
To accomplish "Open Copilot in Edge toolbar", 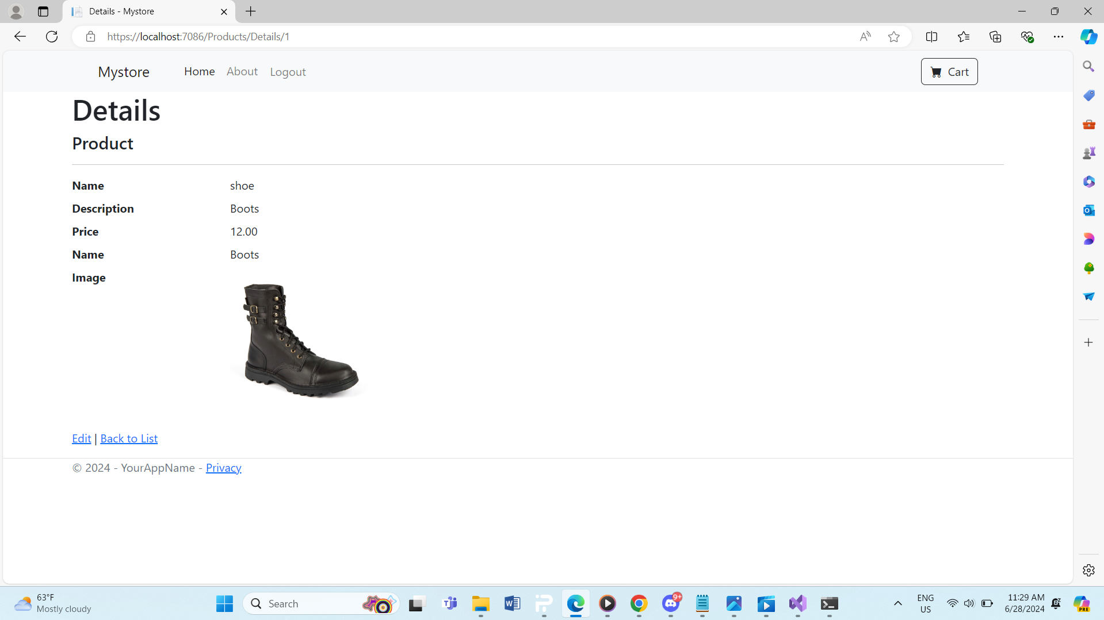I will (x=1088, y=37).
